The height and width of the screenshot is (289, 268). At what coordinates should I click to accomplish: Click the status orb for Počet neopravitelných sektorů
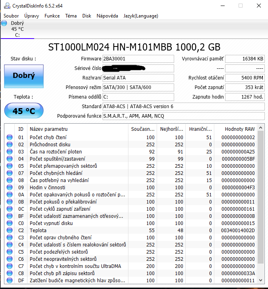click(10, 259)
